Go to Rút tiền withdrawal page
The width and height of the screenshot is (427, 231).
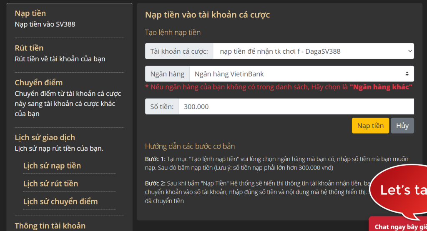[x=29, y=48]
